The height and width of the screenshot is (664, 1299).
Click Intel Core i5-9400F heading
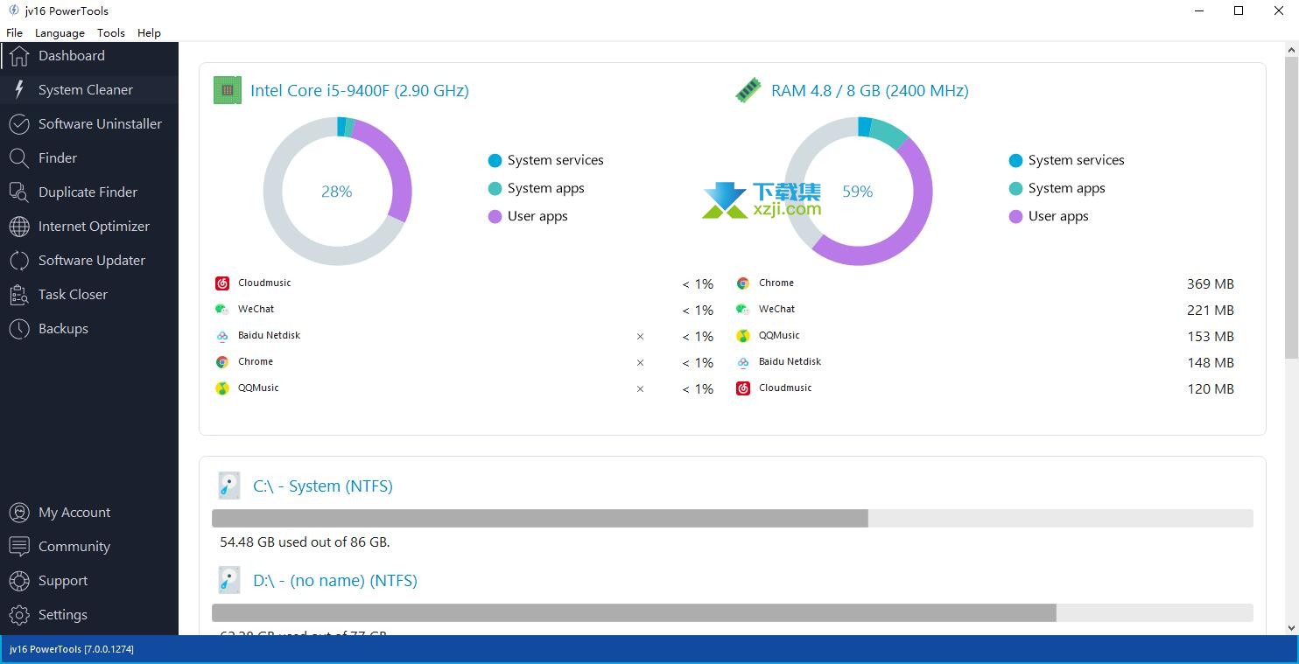[360, 91]
